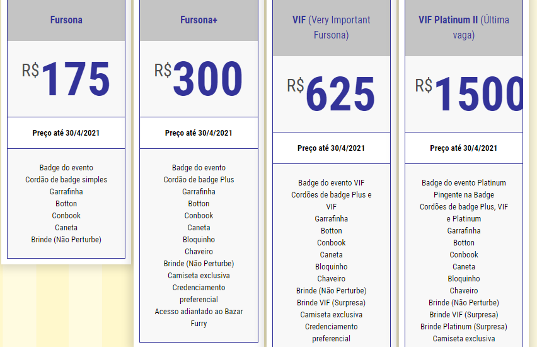Select "Acesso adiantado ao Bazar Furry" benefit
537x347 pixels.
tap(199, 317)
